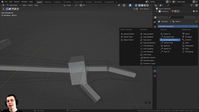This screenshot has width=199, height=112.
Task: Open the Edit menu
Action: pyautogui.click(x=11, y=2)
